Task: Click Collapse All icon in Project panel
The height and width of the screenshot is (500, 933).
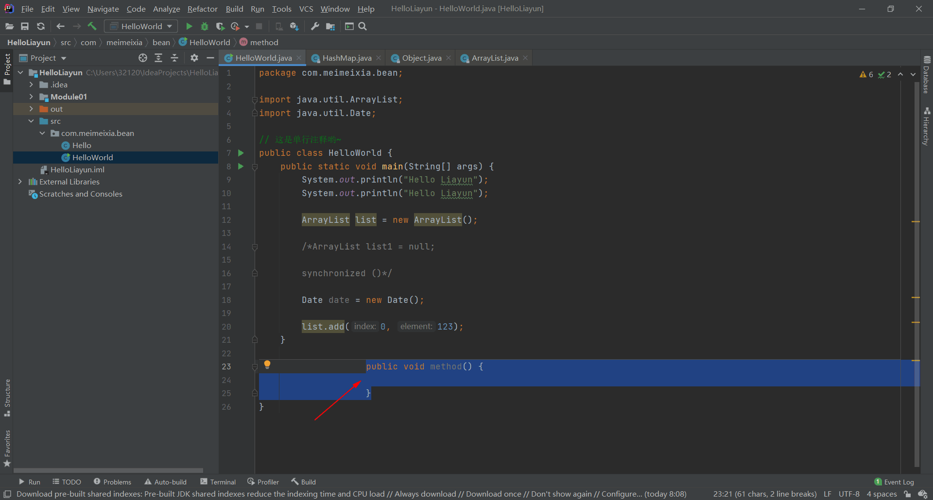Action: [174, 58]
